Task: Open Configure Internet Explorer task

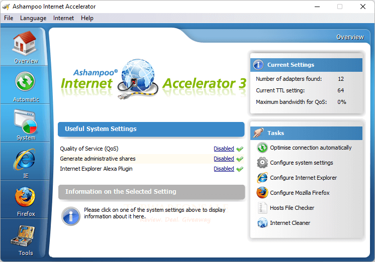Action: click(303, 178)
